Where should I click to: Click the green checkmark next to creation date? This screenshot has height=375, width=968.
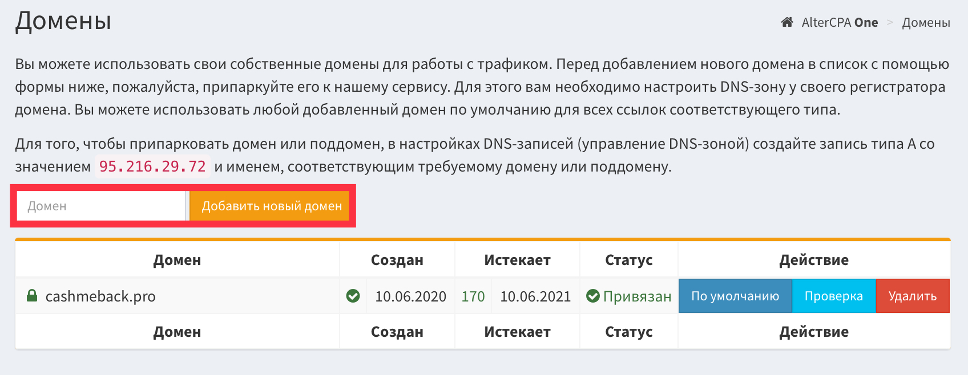point(353,296)
